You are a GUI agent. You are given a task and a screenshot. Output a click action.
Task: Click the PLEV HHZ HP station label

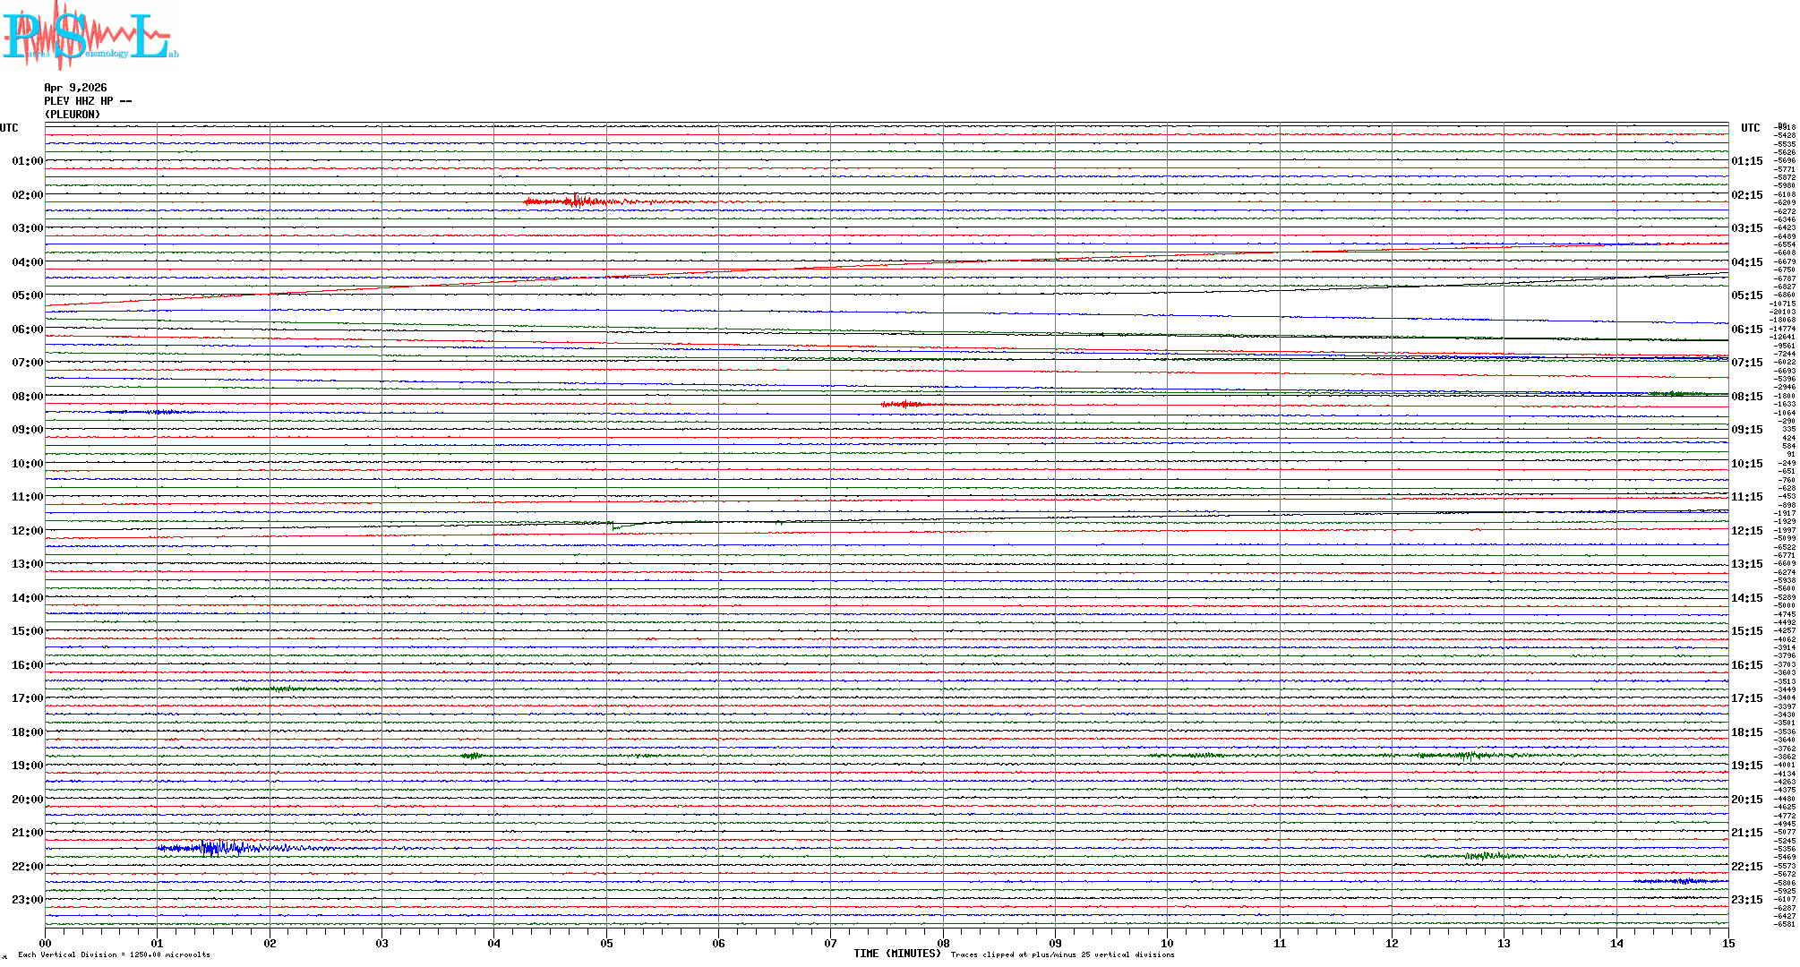coord(88,101)
